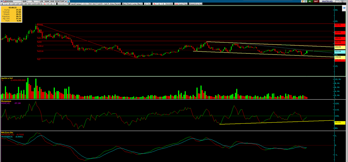Select the 1 minute period button
The image size is (348, 162).
click(6, 4)
